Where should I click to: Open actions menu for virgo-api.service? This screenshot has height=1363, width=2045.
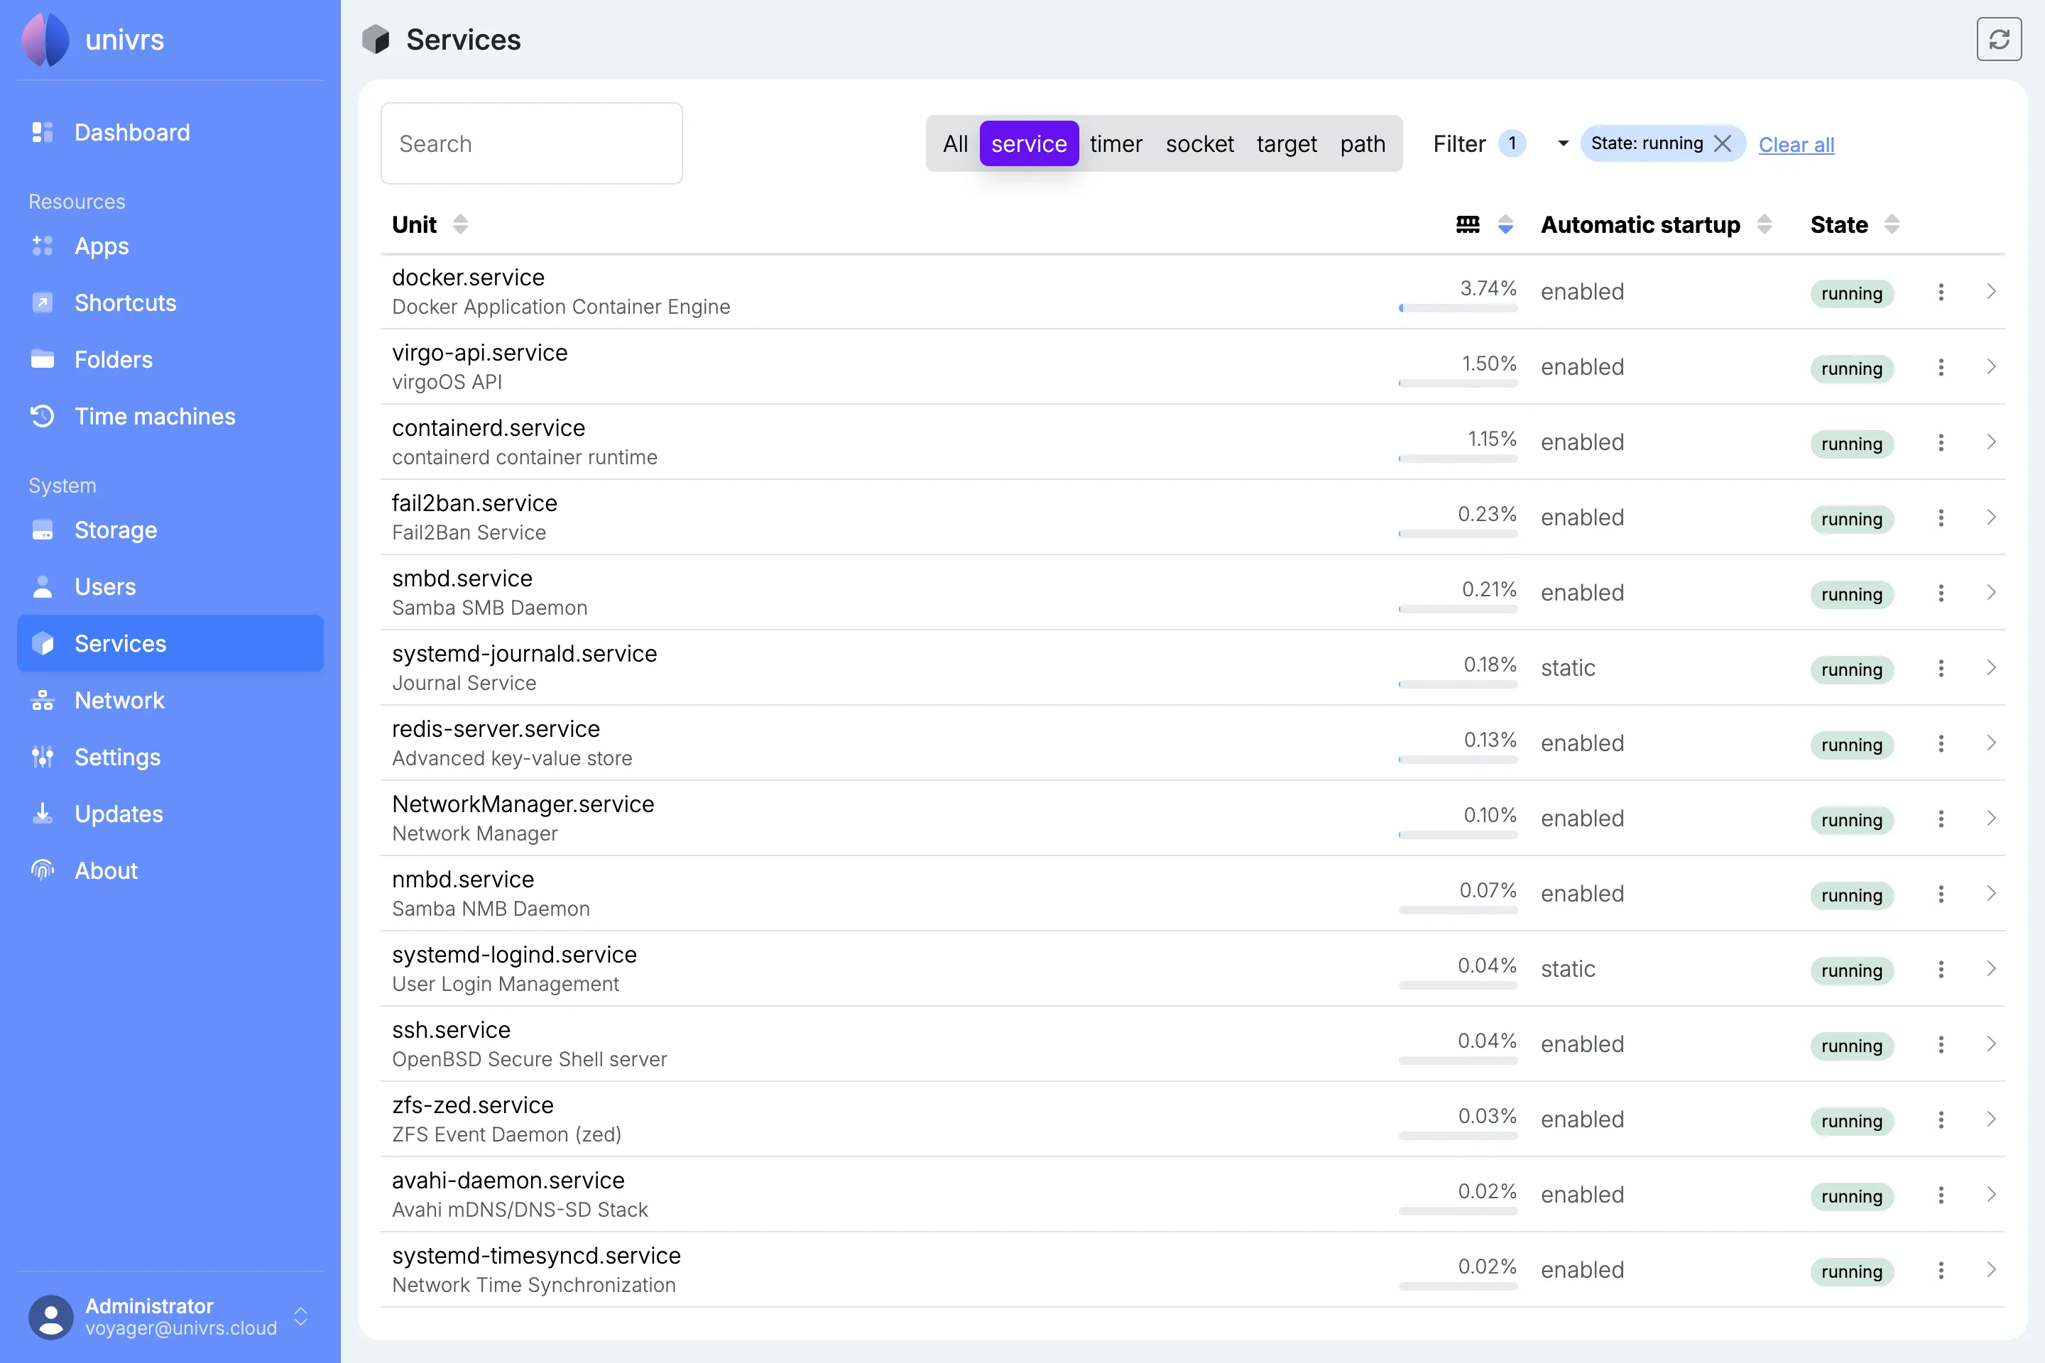coord(1941,367)
